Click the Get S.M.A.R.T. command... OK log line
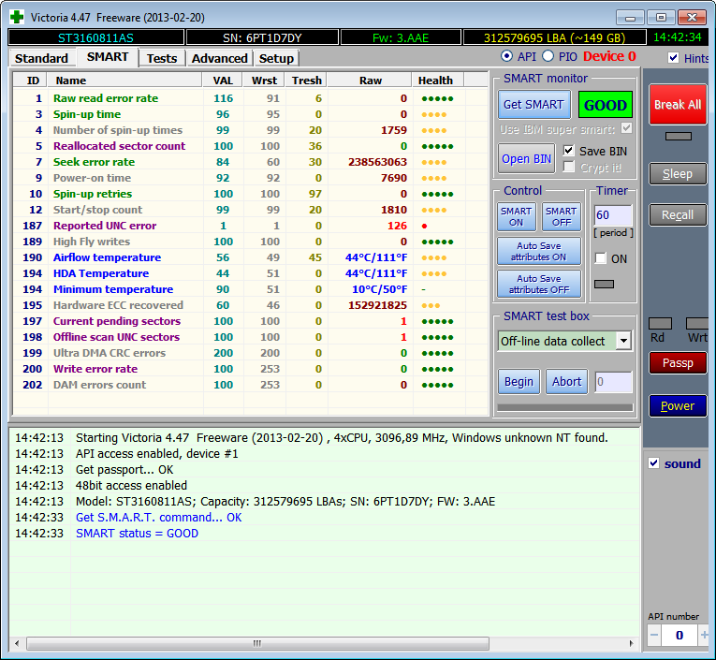Viewport: 716px width, 660px height. coord(158,517)
